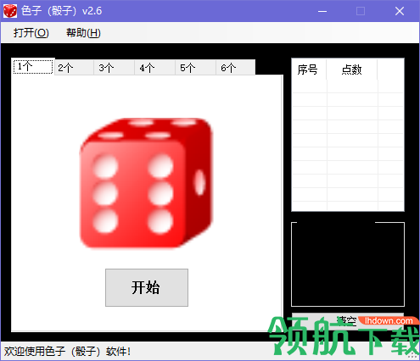The width and height of the screenshot is (420, 361).
Task: Click the 清空 clear button
Action: tap(347, 321)
